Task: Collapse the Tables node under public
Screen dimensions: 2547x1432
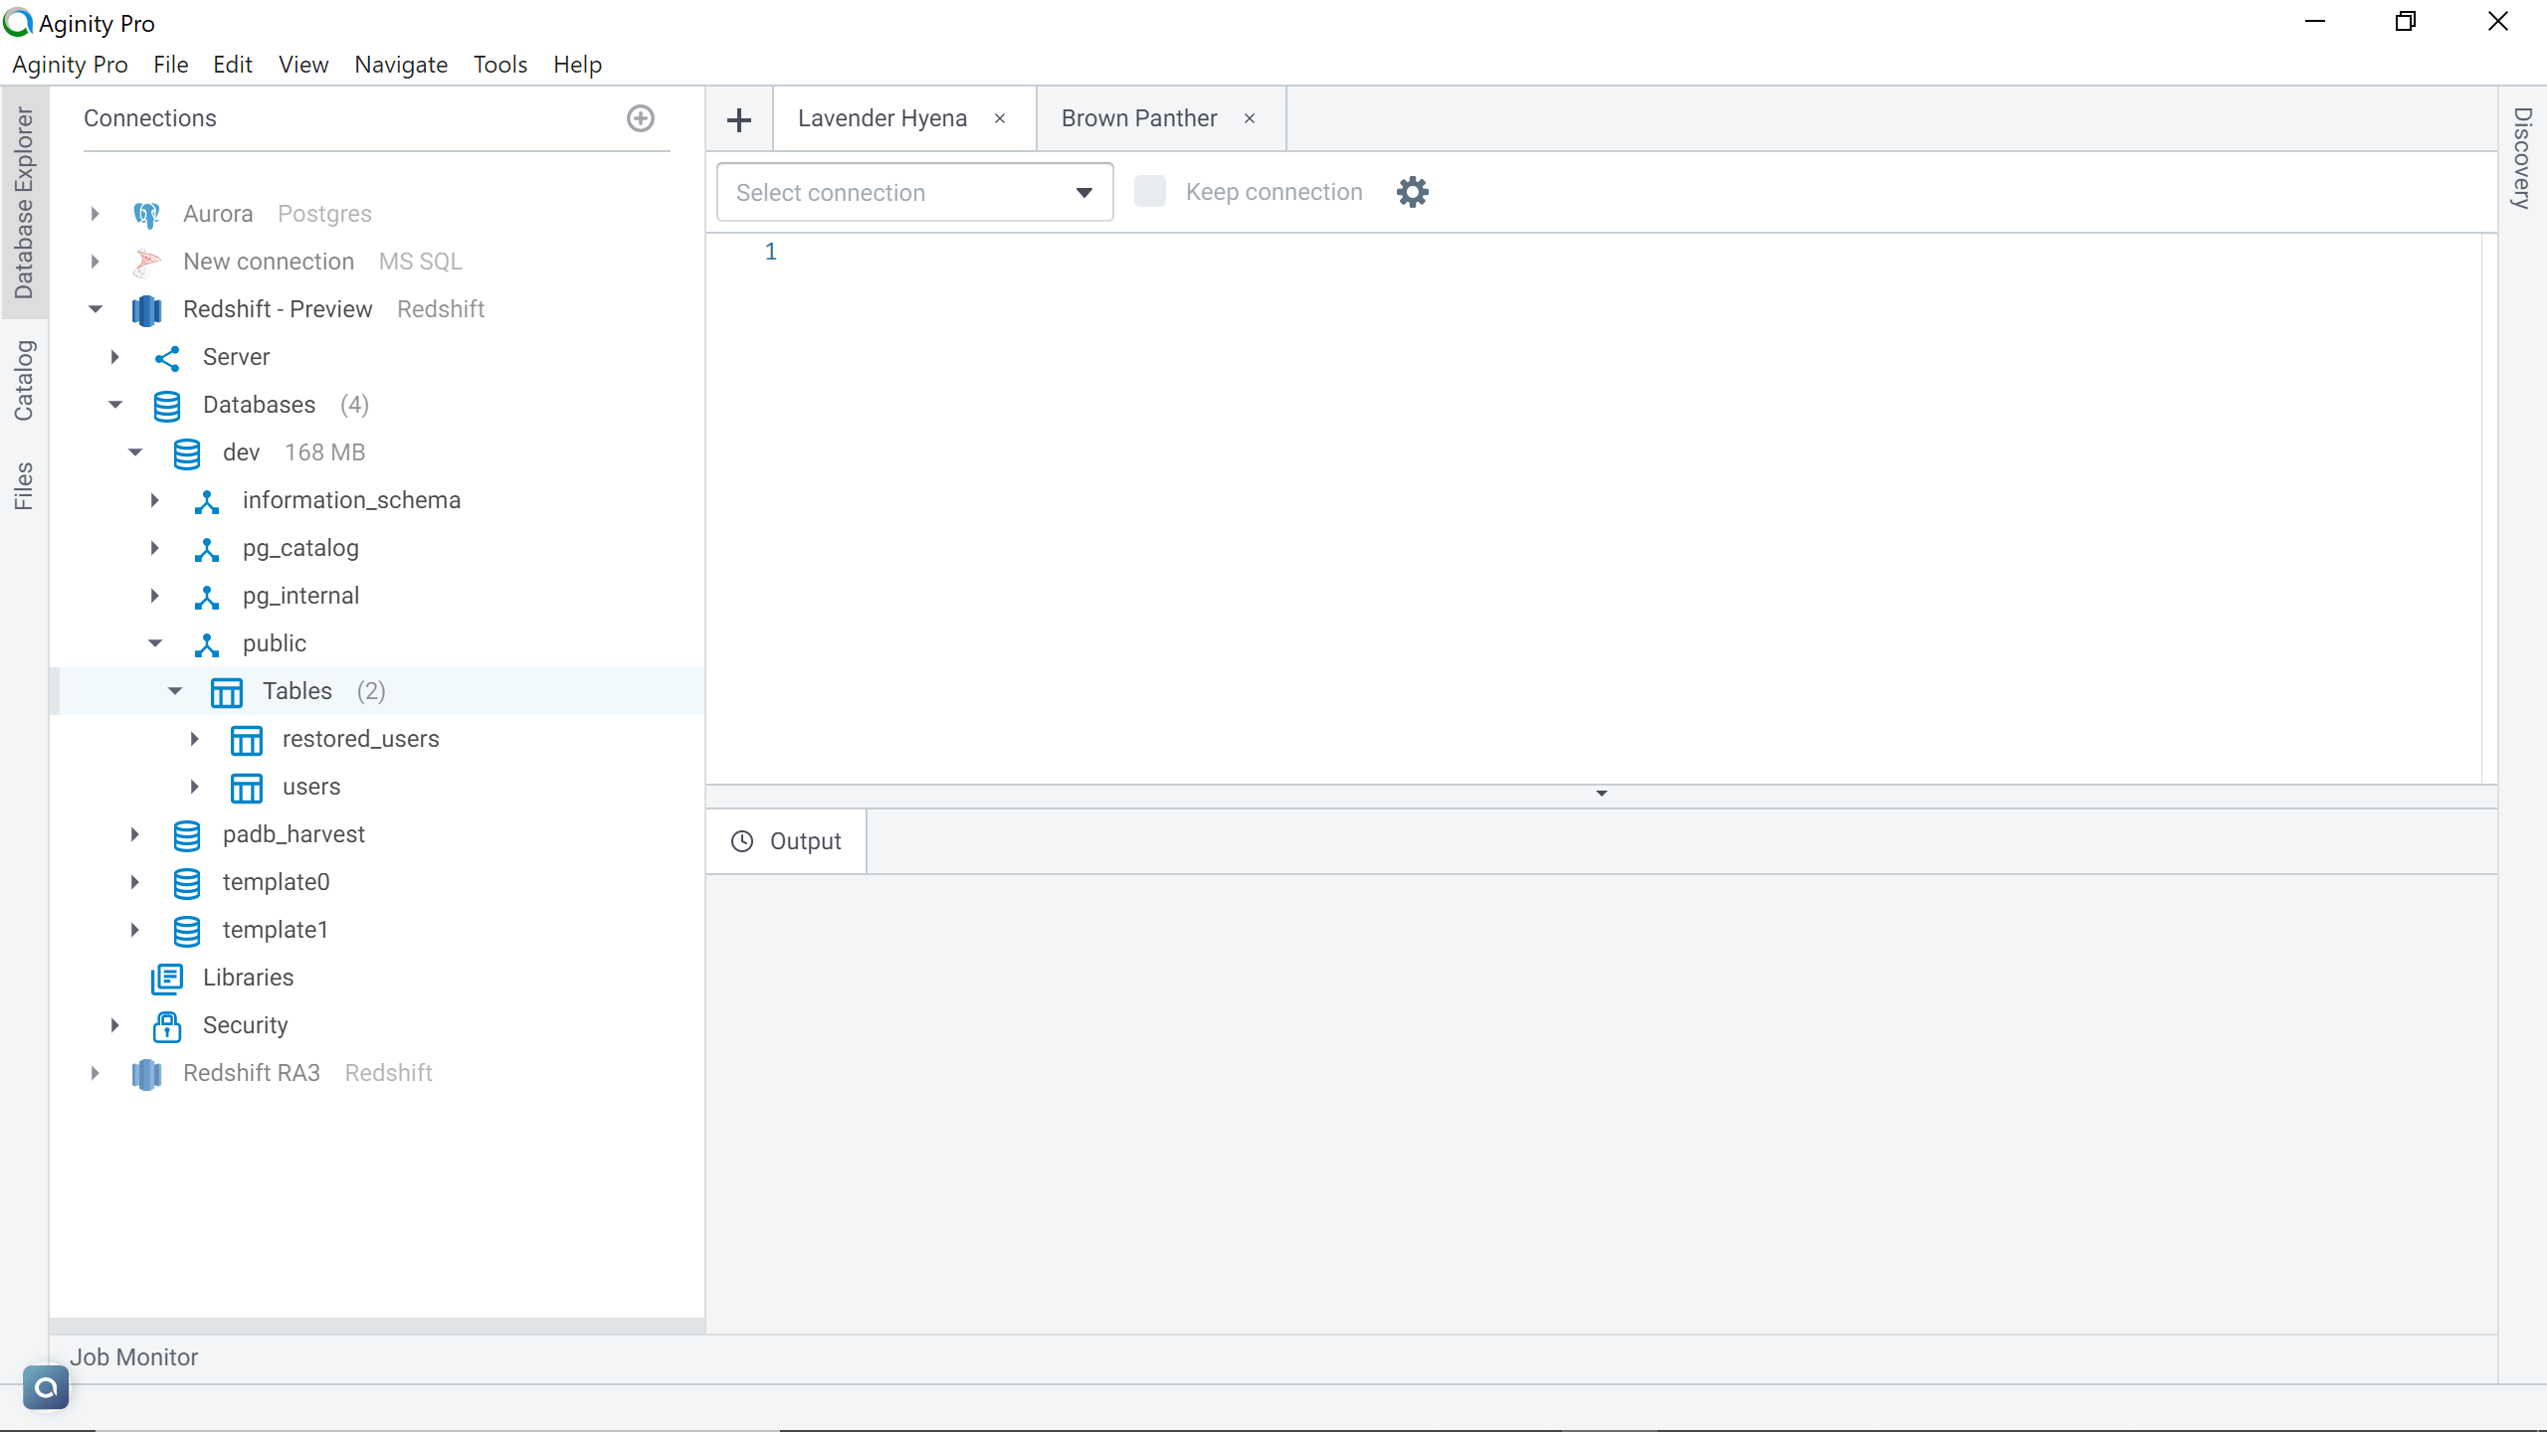Action: (x=175, y=690)
